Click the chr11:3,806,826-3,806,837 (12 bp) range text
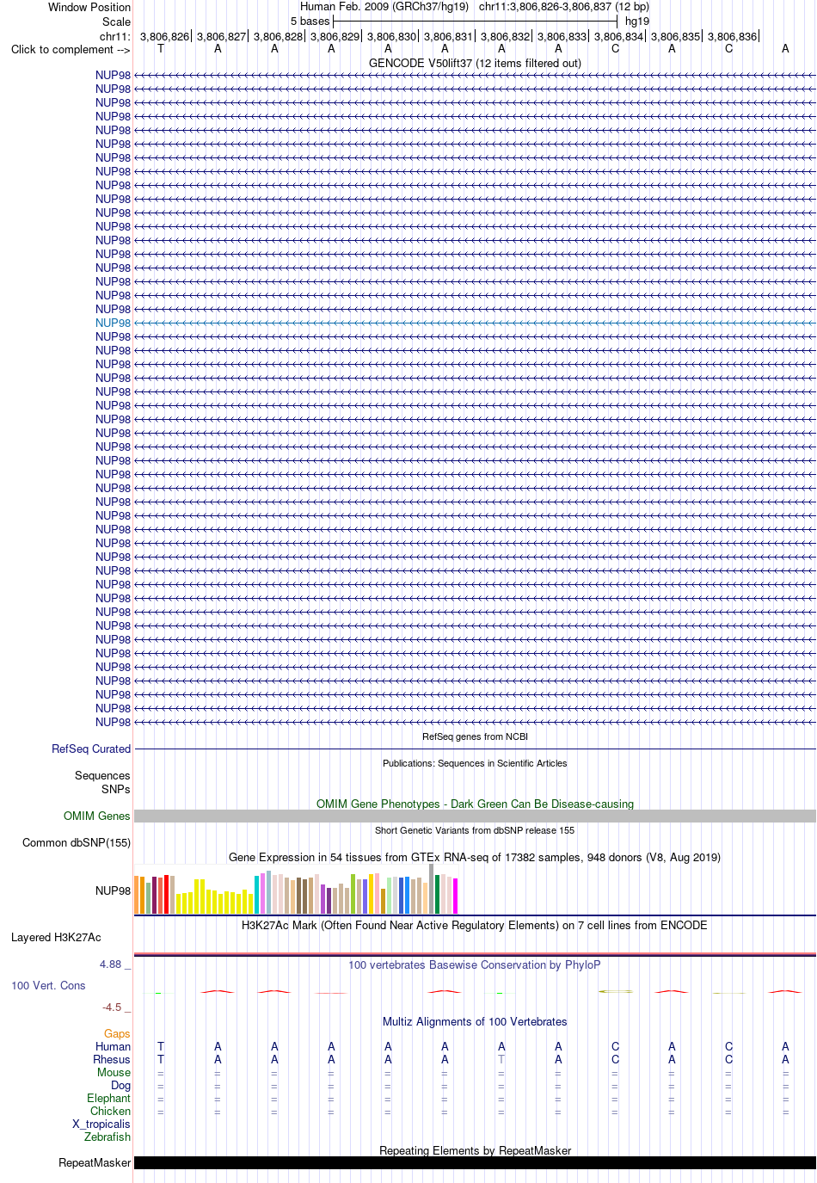The height and width of the screenshot is (1183, 817). pos(564,7)
